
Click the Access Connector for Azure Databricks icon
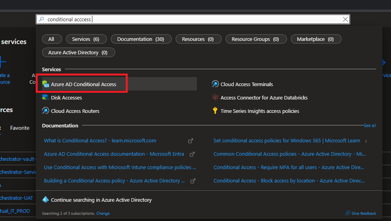point(215,97)
